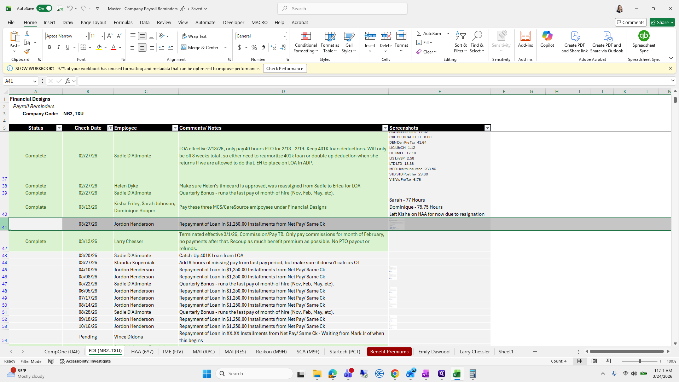Toggle Wrap Text on selected cell
Viewport: 679px width, 382px height.
pos(194,36)
